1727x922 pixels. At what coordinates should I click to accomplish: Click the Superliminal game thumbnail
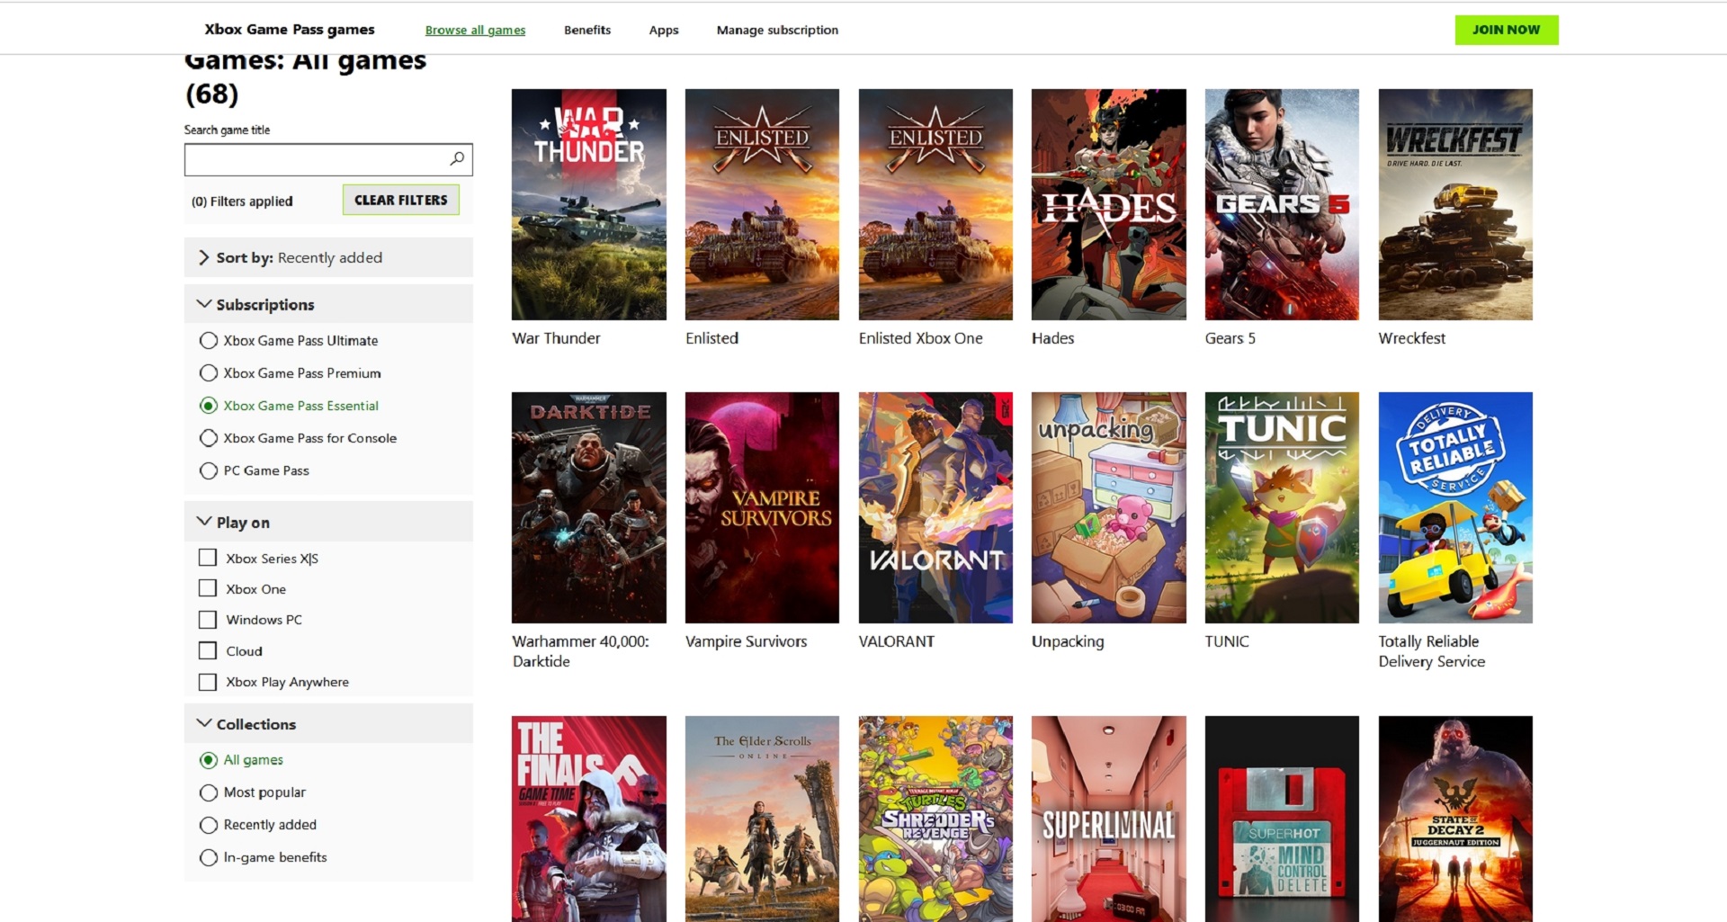tap(1109, 819)
